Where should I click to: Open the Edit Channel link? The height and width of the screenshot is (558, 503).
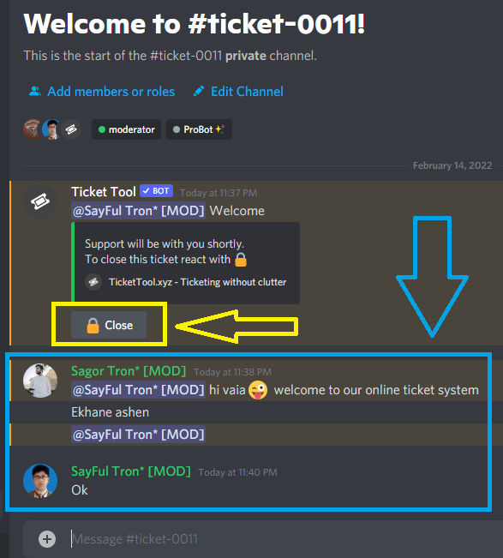click(247, 92)
